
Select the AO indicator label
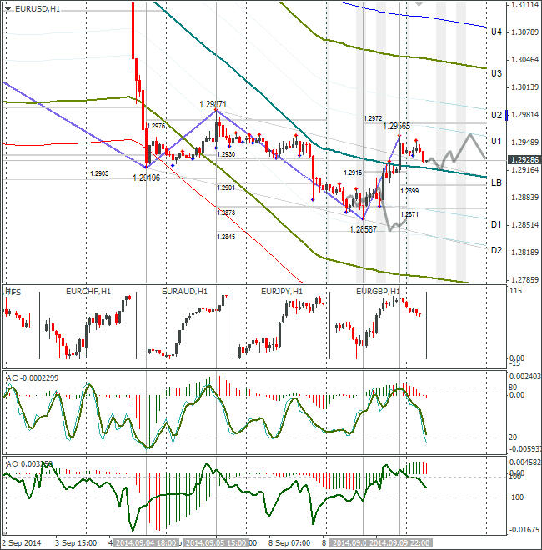pyautogui.click(x=29, y=464)
